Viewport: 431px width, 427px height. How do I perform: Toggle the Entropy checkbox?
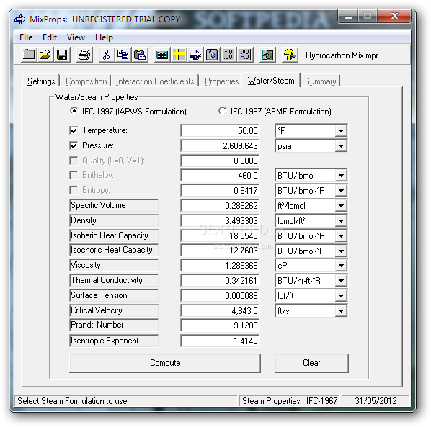pos(74,190)
